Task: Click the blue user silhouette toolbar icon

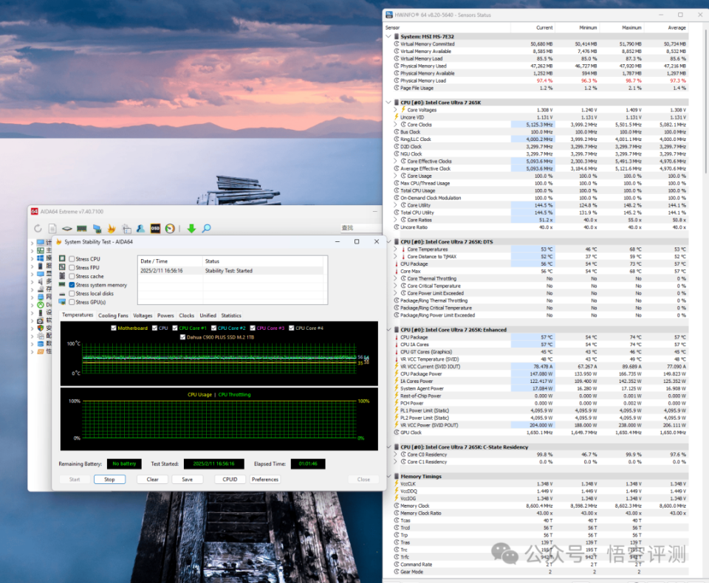Action: pos(140,229)
